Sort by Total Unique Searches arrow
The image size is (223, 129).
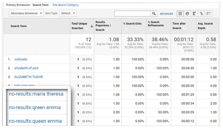pos(92,26)
